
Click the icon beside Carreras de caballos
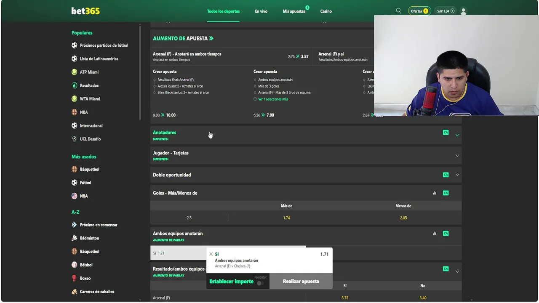75,292
